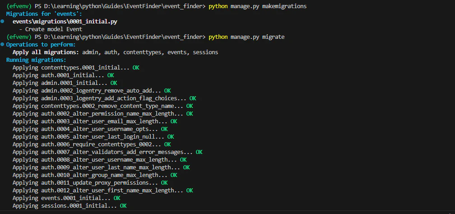Click 'Applying auth.0008_alter_user_username_max_length...' line
This screenshot has height=214, width=455.
(99, 160)
